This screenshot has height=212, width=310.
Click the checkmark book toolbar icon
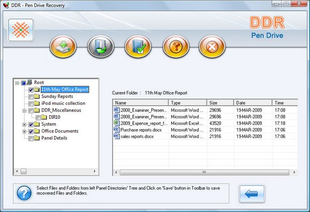point(138,47)
